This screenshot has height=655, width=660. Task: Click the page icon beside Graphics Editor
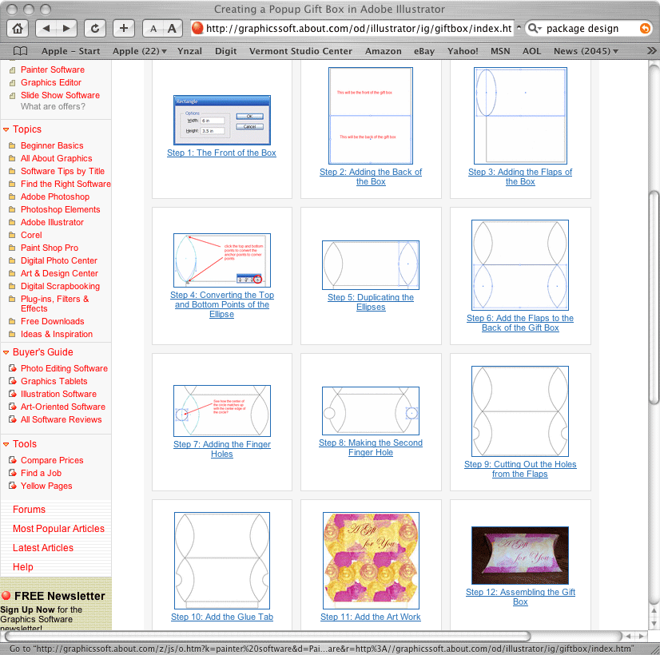[x=12, y=83]
